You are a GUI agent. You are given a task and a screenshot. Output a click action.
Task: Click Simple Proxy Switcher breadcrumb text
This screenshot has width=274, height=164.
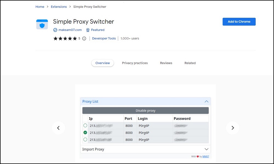[x=90, y=7]
